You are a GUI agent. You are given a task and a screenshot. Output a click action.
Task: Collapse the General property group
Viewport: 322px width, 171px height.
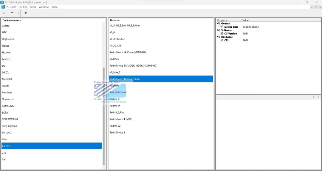pos(218,23)
